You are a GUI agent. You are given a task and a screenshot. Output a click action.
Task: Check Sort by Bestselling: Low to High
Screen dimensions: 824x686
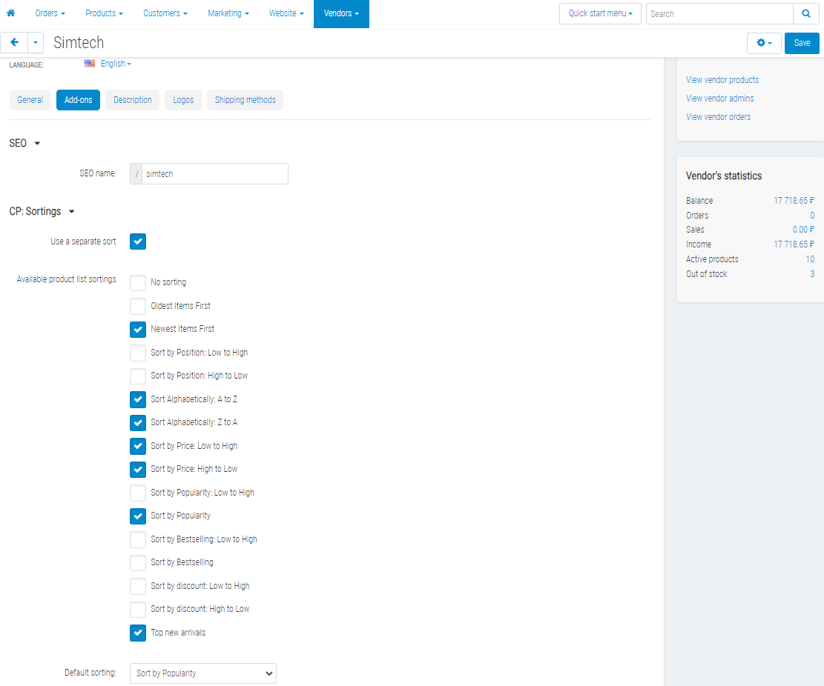(138, 539)
